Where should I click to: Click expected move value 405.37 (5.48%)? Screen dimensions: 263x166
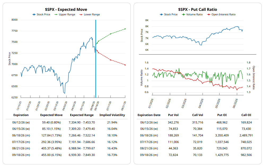pyautogui.click(x=51, y=149)
